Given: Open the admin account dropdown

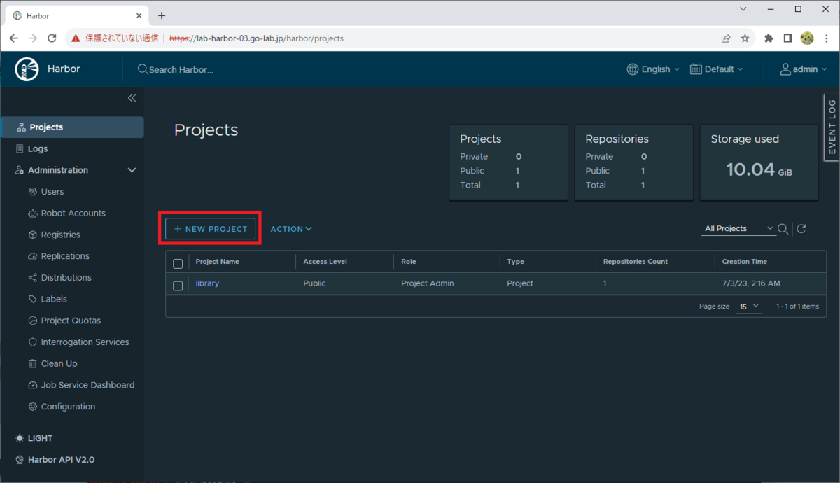Looking at the screenshot, I should click(804, 69).
